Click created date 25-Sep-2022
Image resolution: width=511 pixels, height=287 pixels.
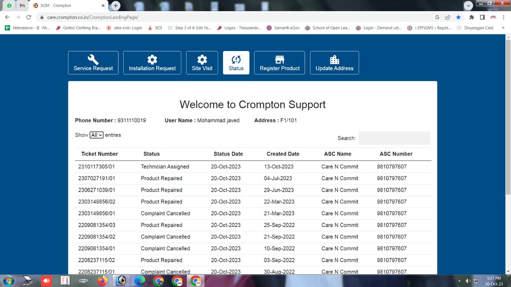point(279,225)
